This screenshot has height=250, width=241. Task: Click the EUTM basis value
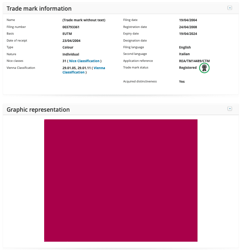[x=67, y=34]
